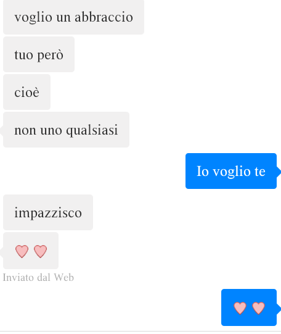
Task: Click the word 'te' in the blue message
Action: pos(260,172)
